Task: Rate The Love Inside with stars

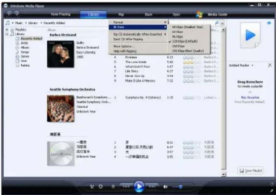Action: click(192, 62)
